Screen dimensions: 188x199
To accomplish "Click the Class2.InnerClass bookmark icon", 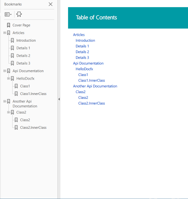I will pos(16,128).
